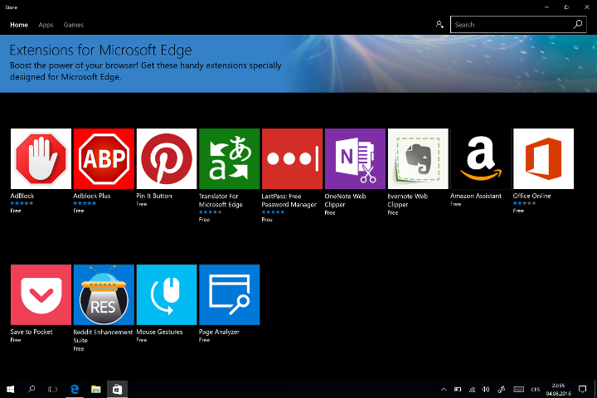
Task: Show hidden tray icons chevron
Action: coord(444,389)
